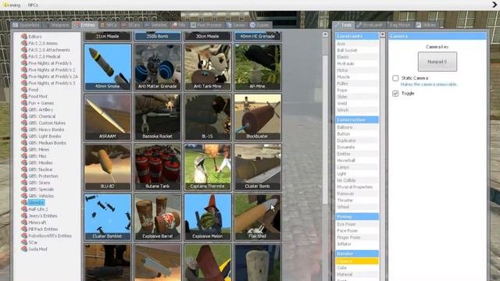Spawn the Explosive Barrel entity
This screenshot has width=500, height=281.
(158, 217)
